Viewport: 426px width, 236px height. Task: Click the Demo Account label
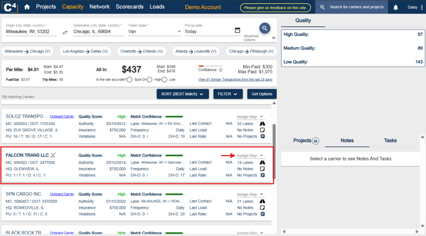(203, 7)
